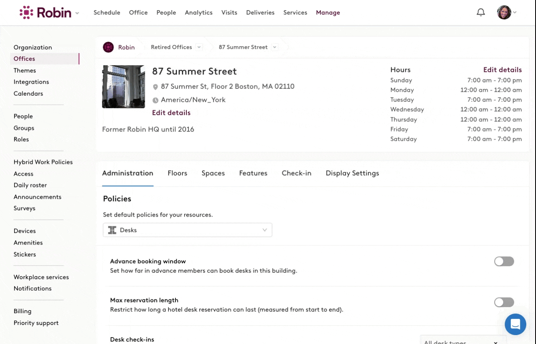Open Themes in the sidebar
The image size is (536, 344).
(25, 71)
